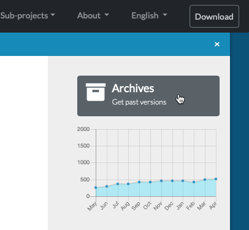Image resolution: width=249 pixels, height=230 pixels.
Task: Click the Oct data point on the chart
Action: pyautogui.click(x=150, y=182)
